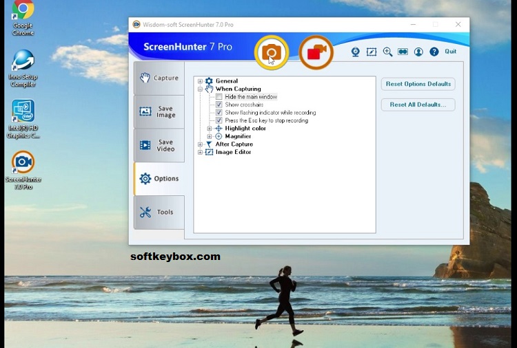
Task: Disable Press the Esc key to stop recording
Action: pos(219,120)
